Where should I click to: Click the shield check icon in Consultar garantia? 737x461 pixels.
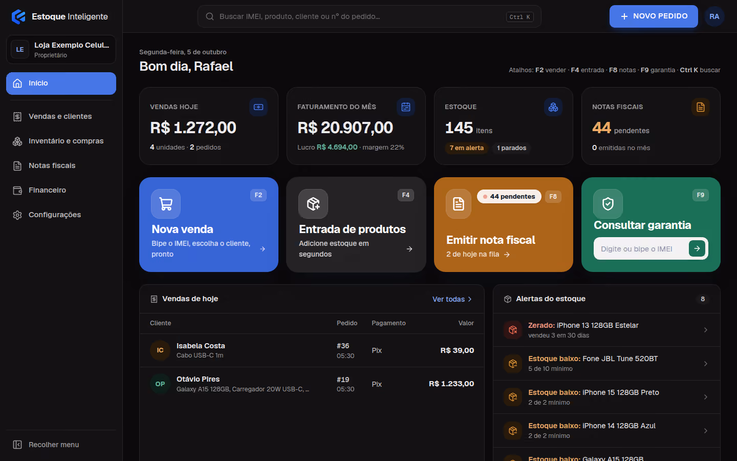(608, 204)
